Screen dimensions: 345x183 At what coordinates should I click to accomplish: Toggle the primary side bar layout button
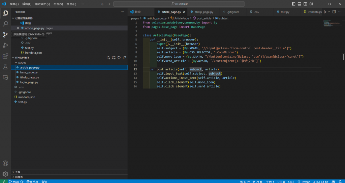294,4
